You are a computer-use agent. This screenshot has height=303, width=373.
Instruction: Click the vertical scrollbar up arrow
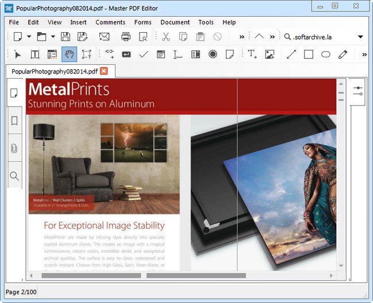[x=341, y=84]
